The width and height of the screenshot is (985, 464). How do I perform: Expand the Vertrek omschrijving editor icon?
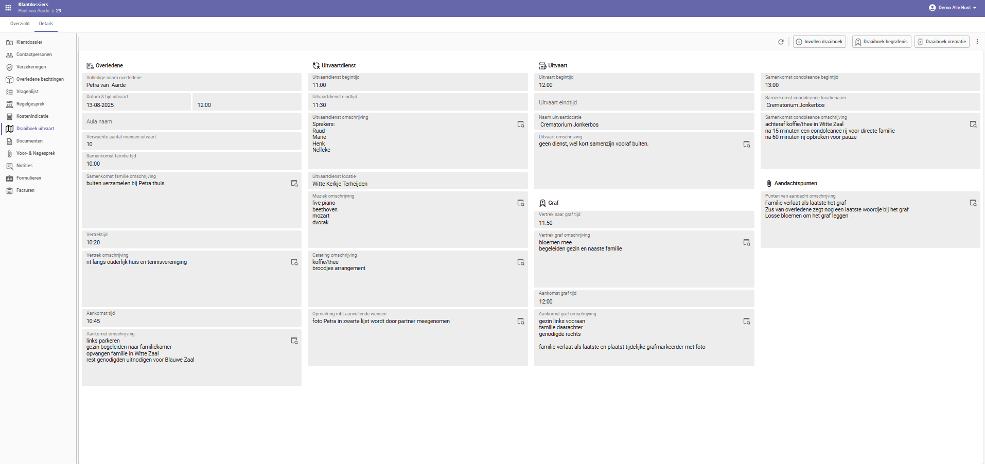tap(294, 262)
